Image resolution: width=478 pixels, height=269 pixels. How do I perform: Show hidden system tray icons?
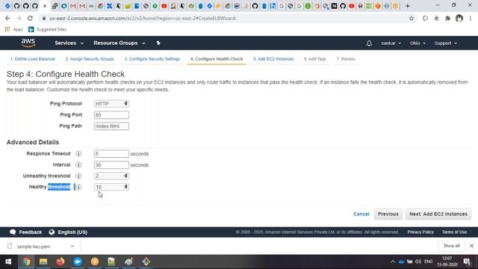pos(393,262)
